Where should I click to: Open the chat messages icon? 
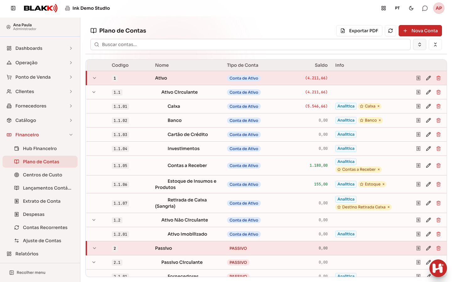point(425,8)
